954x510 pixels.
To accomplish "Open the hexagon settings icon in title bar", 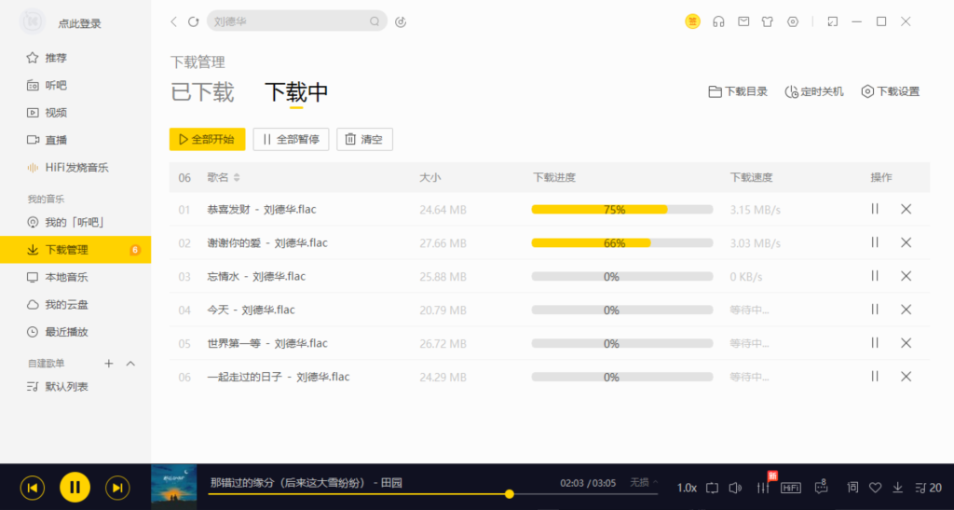I will click(792, 21).
